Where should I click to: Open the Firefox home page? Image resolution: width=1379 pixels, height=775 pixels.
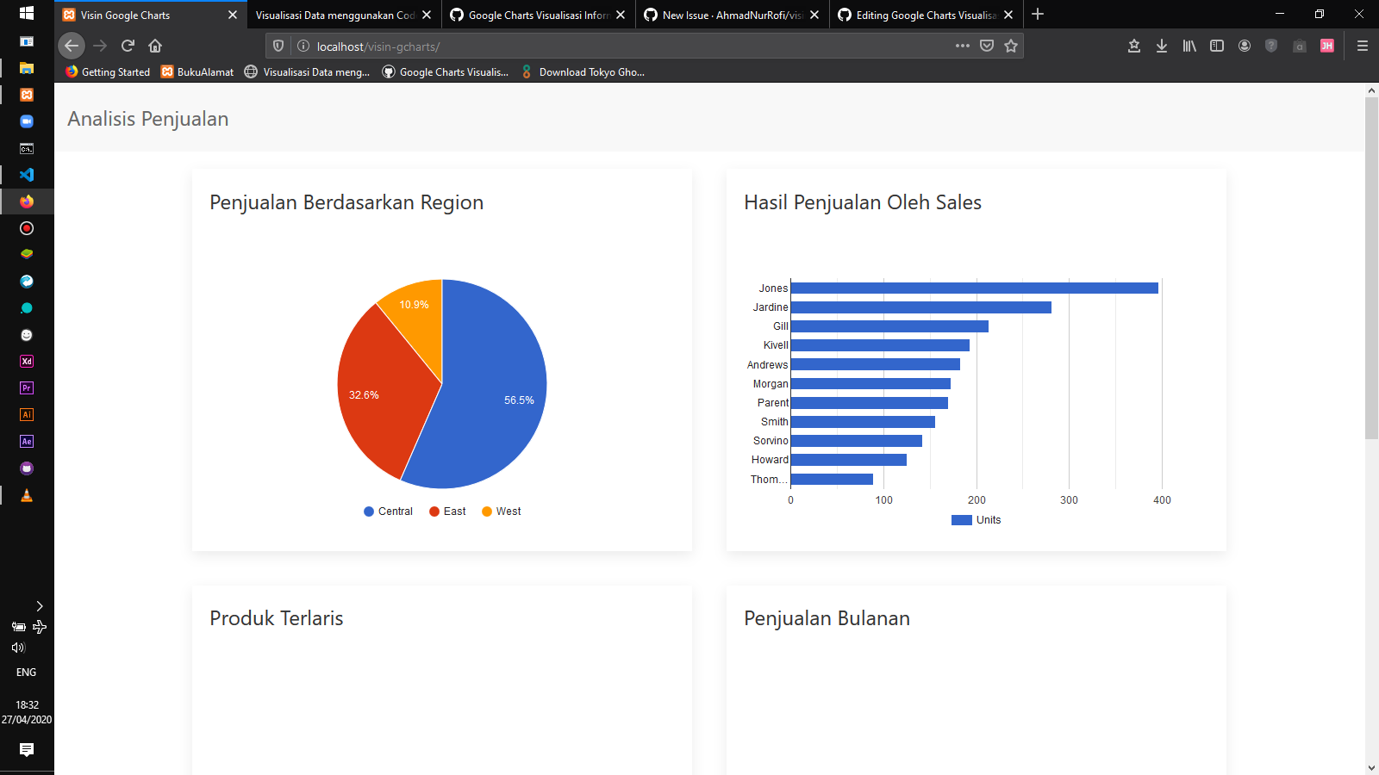pyautogui.click(x=155, y=46)
